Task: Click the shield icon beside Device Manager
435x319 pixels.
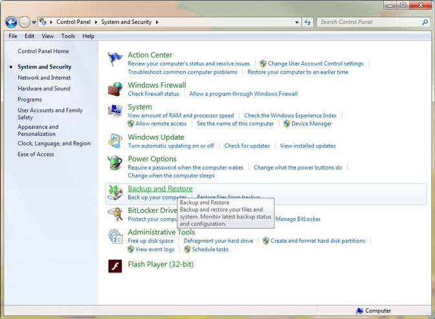Action: pyautogui.click(x=287, y=124)
